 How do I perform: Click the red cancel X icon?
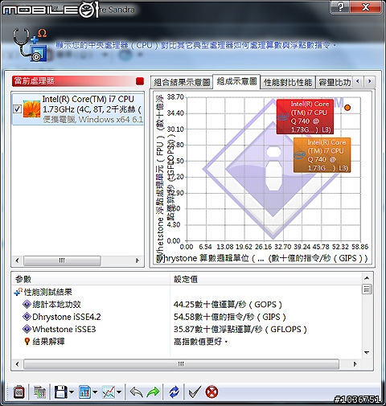(211, 392)
